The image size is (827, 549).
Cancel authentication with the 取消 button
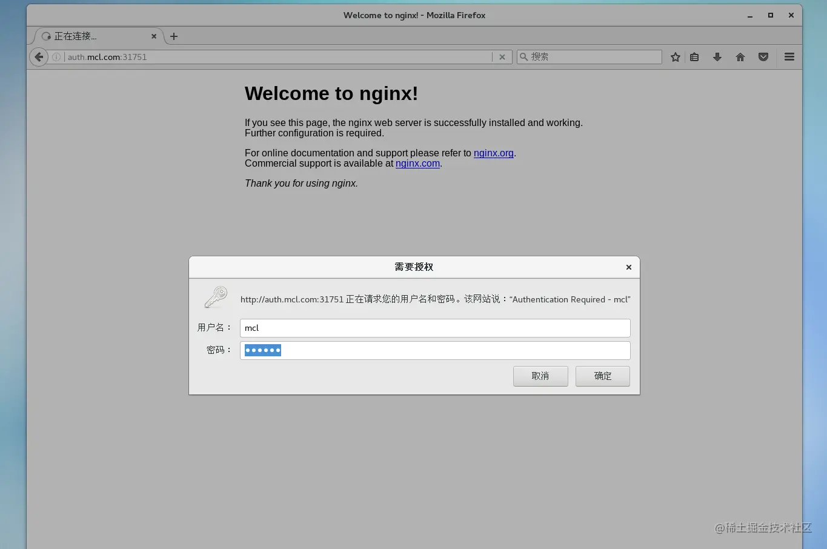coord(540,376)
